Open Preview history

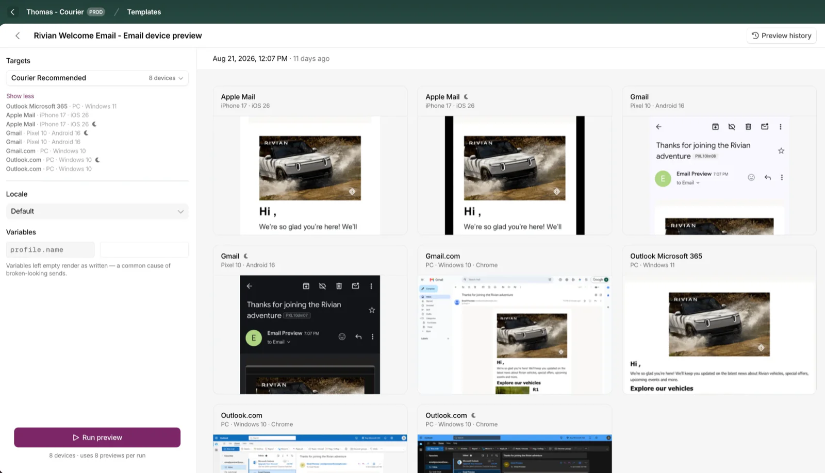tap(781, 36)
